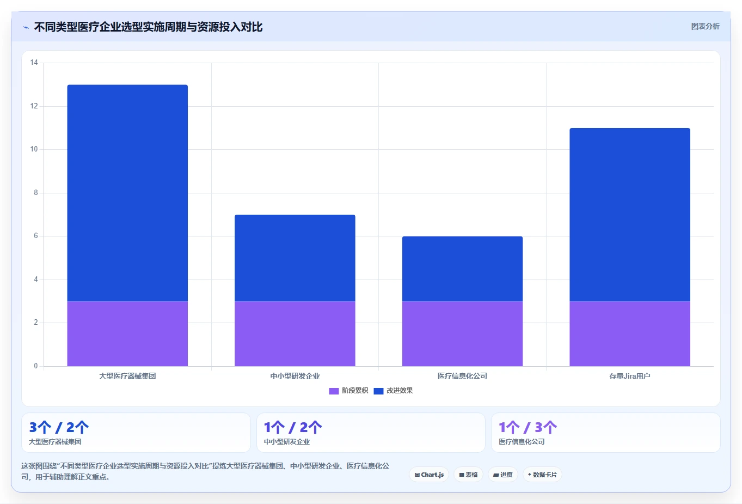
Task: Toggle the 阶段累积 legend item
Action: point(348,391)
